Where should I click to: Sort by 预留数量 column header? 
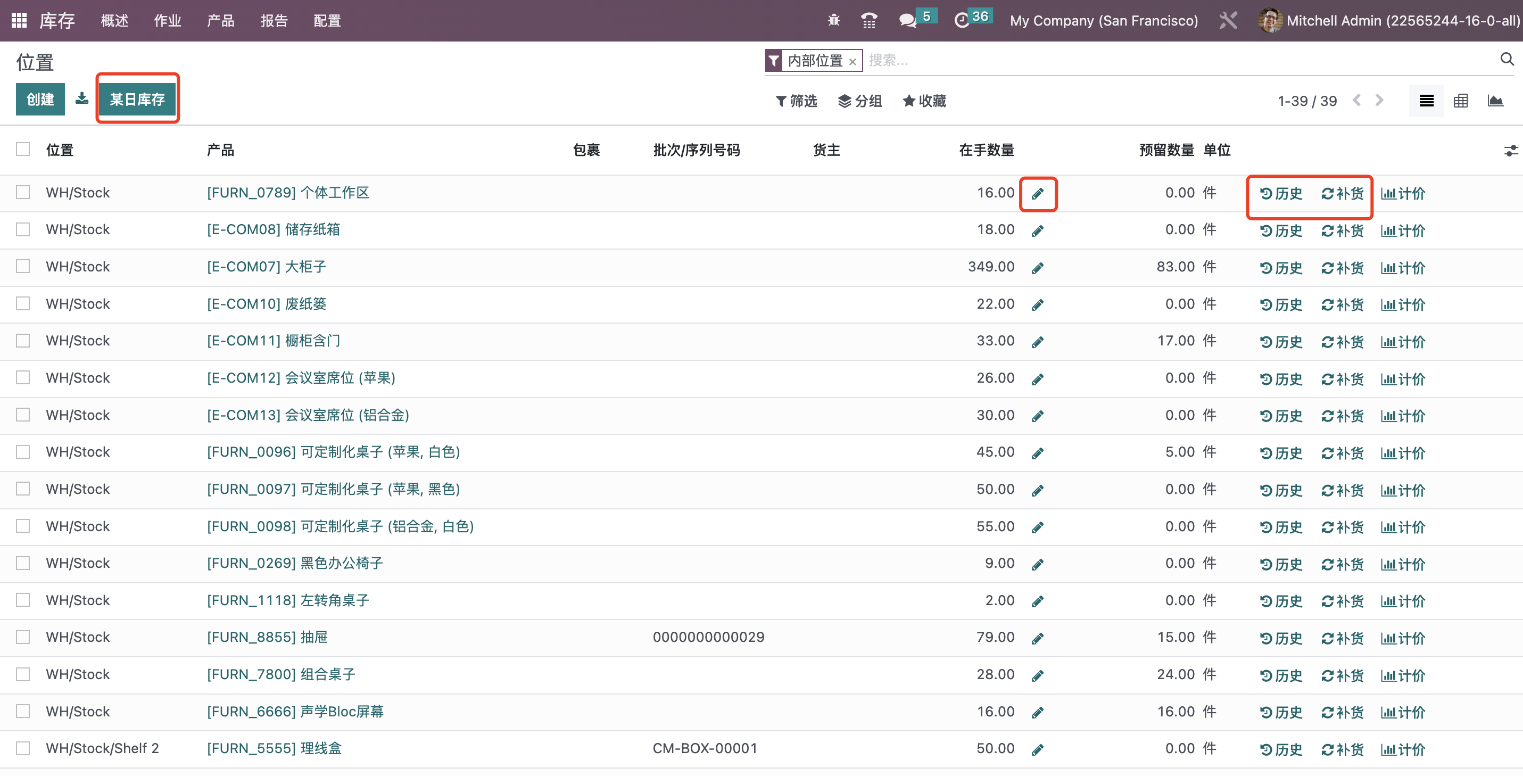click(1166, 150)
